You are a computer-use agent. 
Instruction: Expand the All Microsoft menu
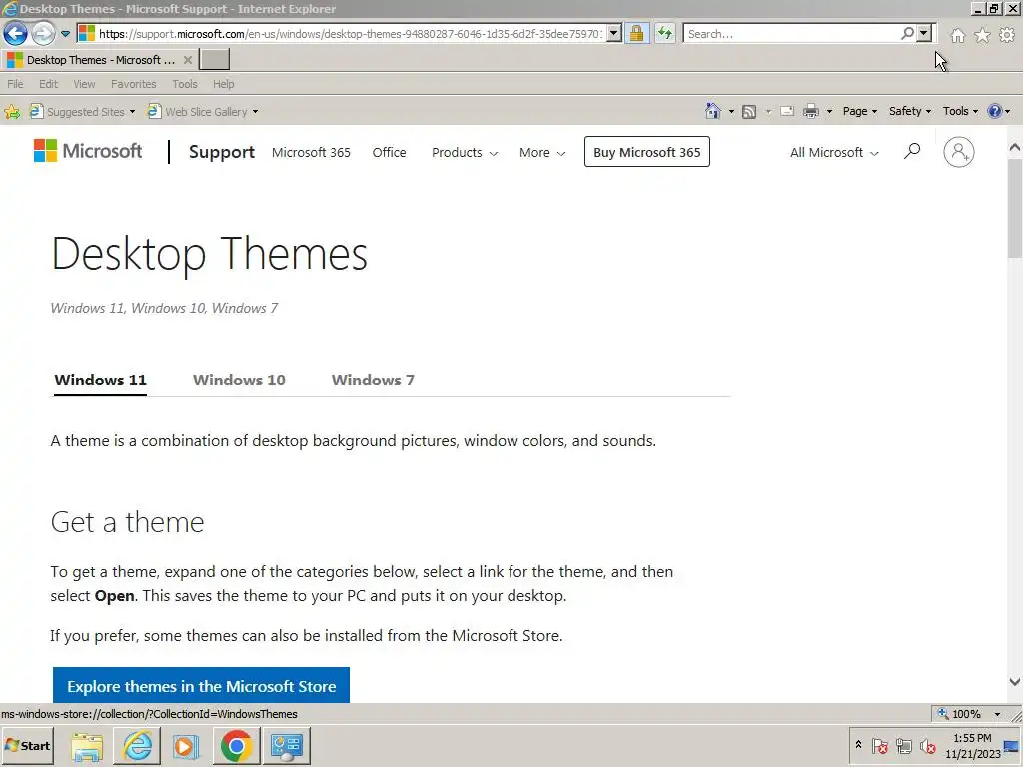point(834,152)
